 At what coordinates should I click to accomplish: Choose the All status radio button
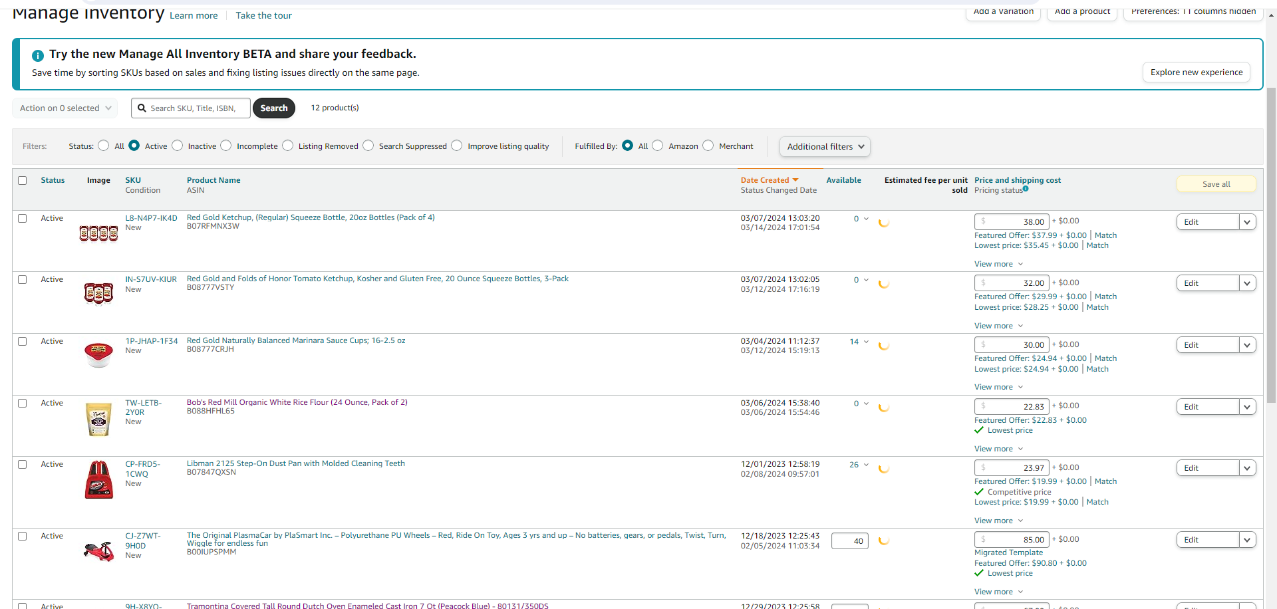coord(104,146)
